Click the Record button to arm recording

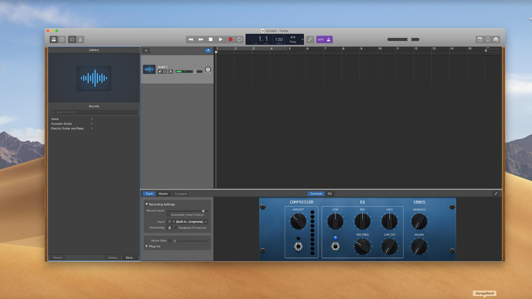[x=230, y=39]
